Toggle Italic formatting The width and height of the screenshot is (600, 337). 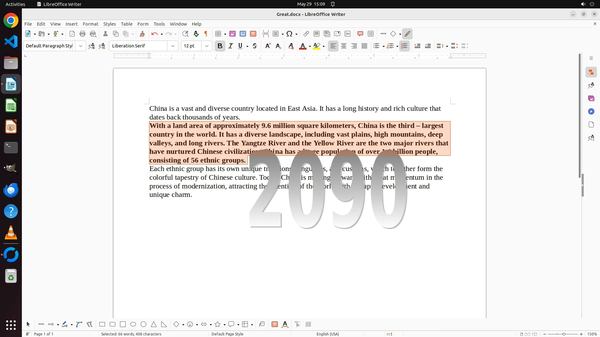[x=231, y=46]
